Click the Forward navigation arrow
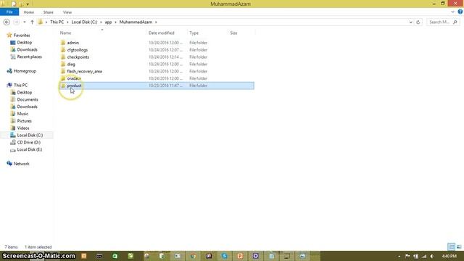 click(x=16, y=22)
